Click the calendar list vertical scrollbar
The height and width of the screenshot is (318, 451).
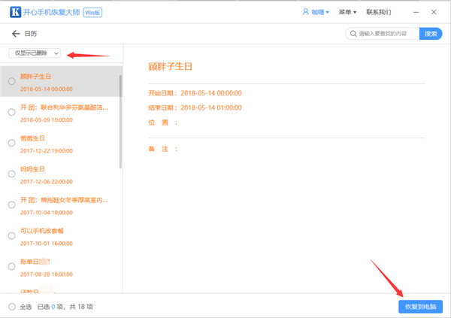[120, 120]
